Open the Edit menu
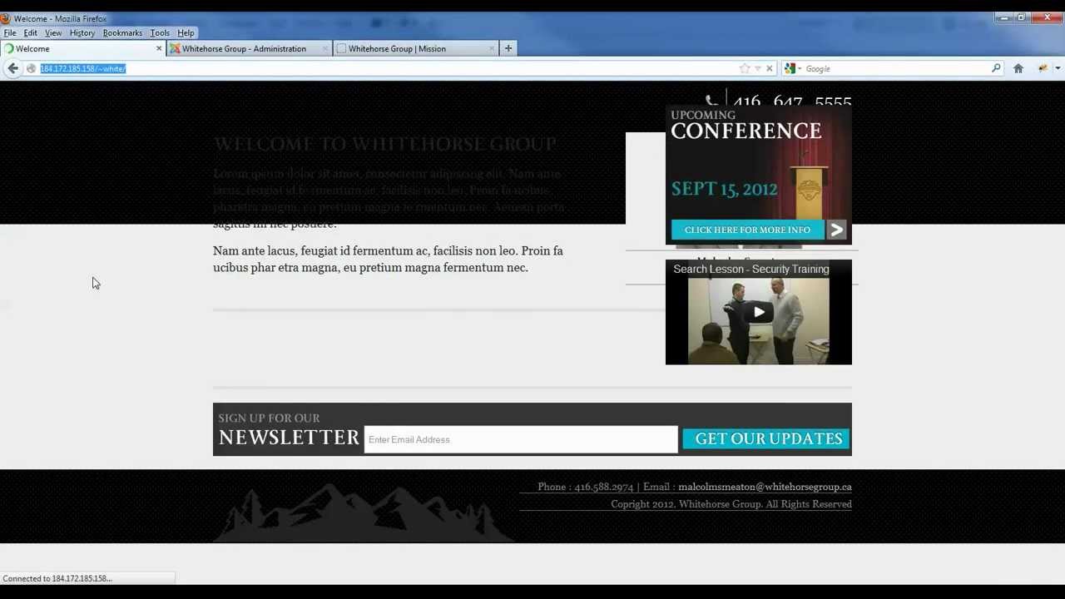 coord(30,33)
